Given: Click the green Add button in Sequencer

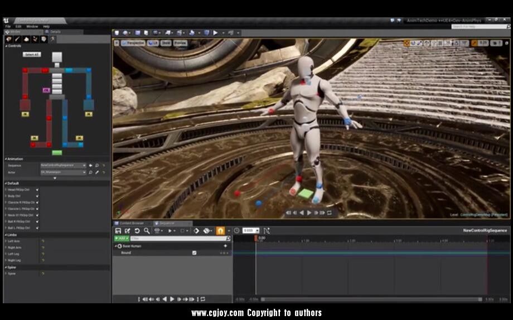Looking at the screenshot, I should pos(122,239).
